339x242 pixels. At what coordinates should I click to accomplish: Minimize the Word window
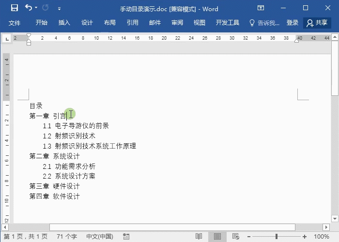283,8
